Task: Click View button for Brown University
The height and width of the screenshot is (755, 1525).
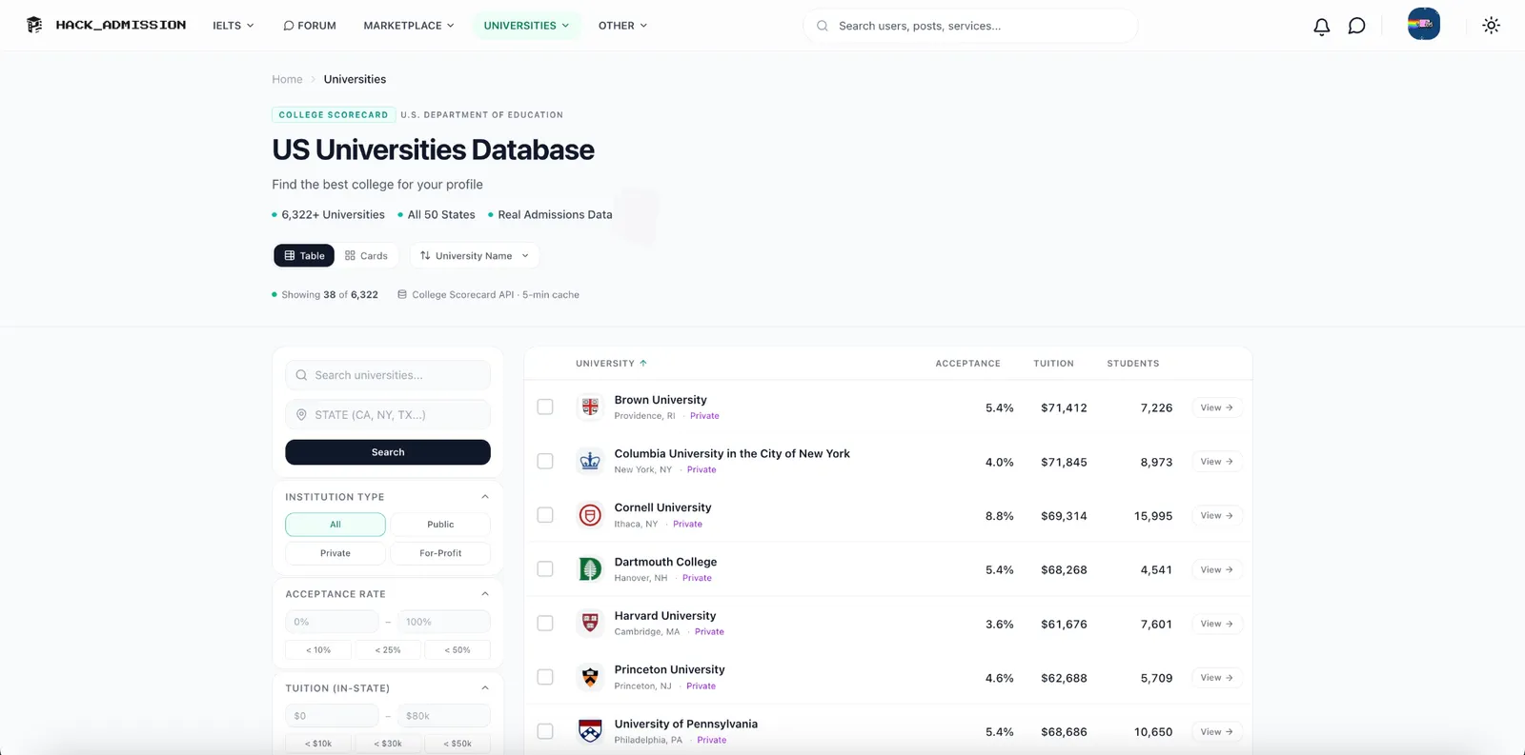Action: pos(1217,407)
